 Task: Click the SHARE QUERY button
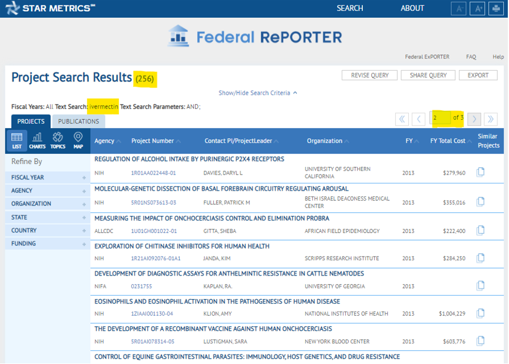(428, 76)
